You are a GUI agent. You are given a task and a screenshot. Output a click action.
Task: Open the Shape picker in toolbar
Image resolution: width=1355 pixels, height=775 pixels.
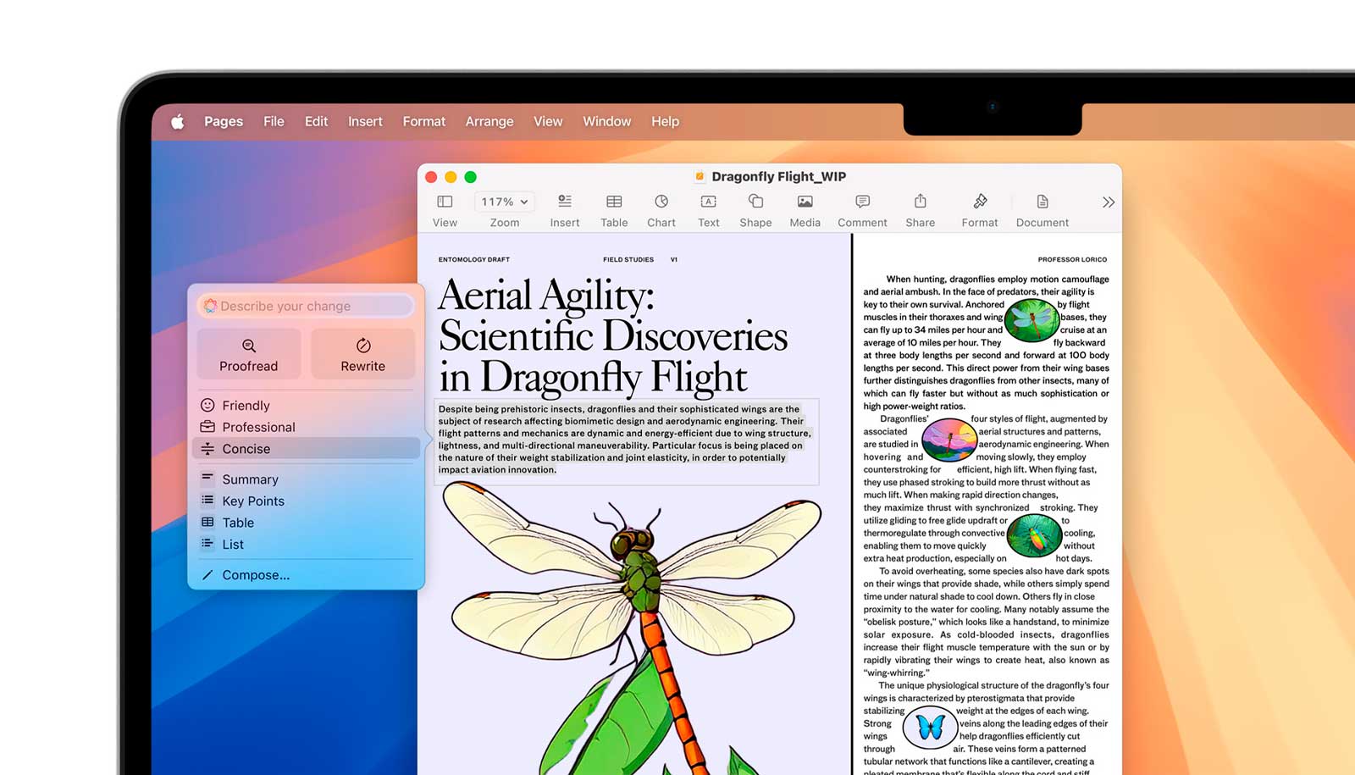tap(755, 202)
